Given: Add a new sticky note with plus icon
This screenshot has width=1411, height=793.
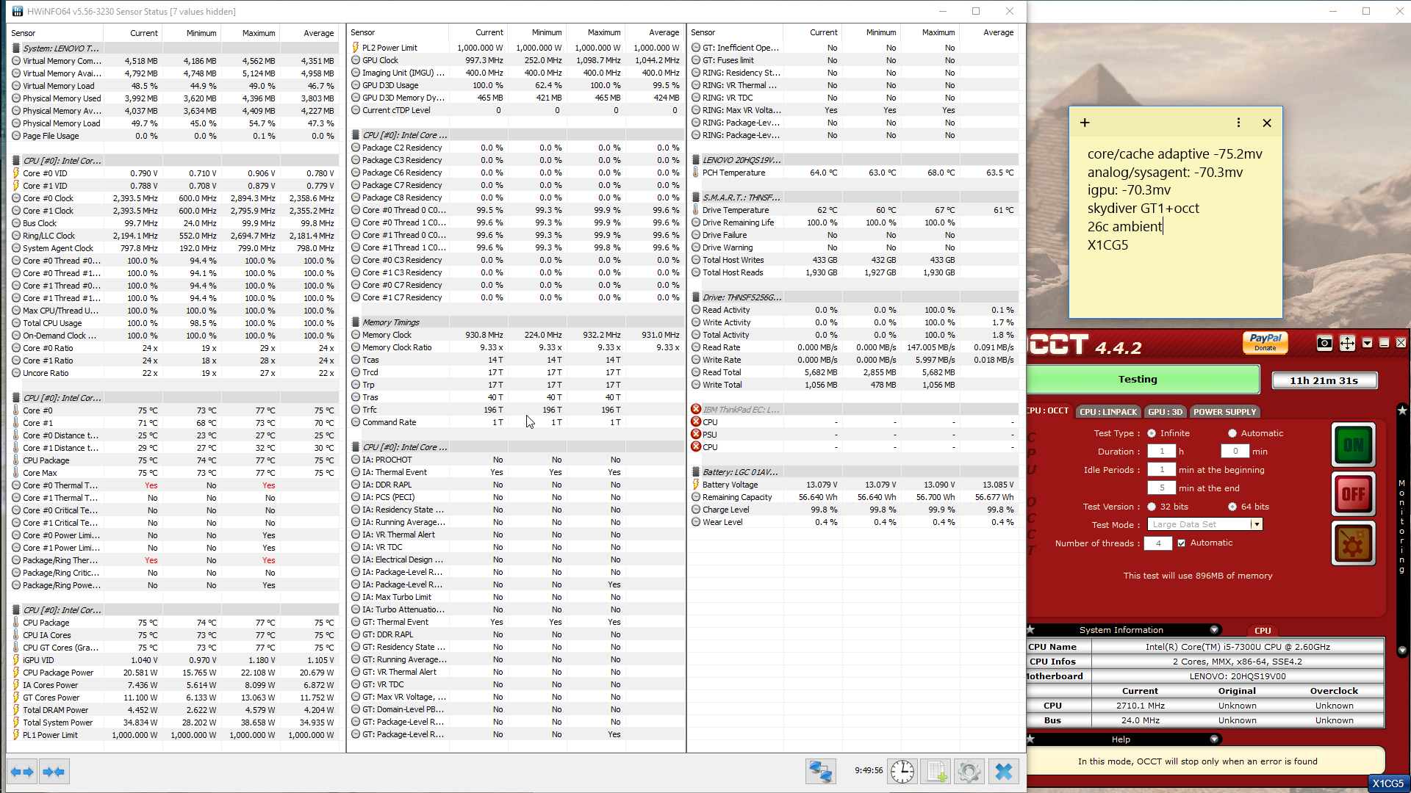Looking at the screenshot, I should (1085, 123).
